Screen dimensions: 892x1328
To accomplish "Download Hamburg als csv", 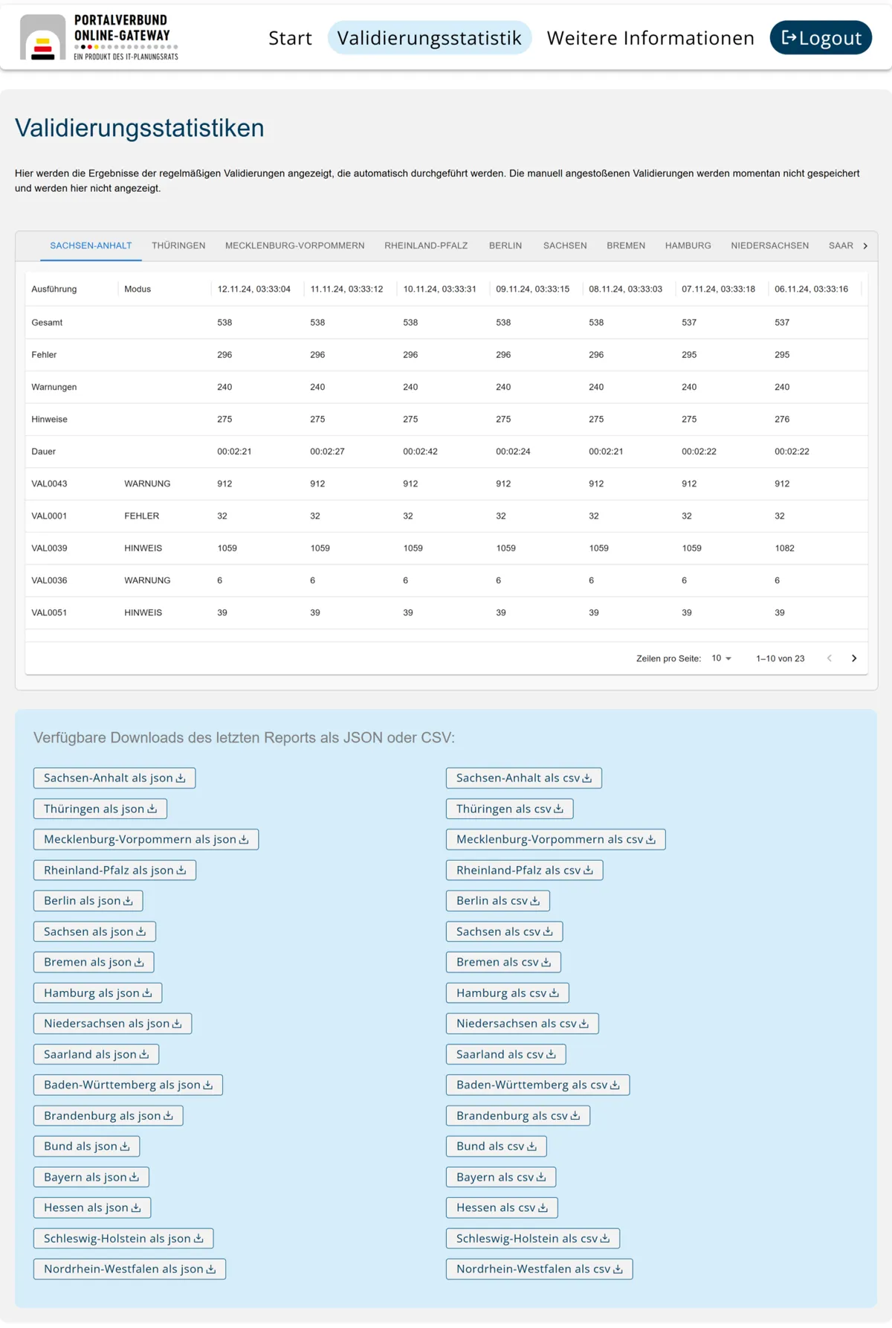I will (x=508, y=993).
